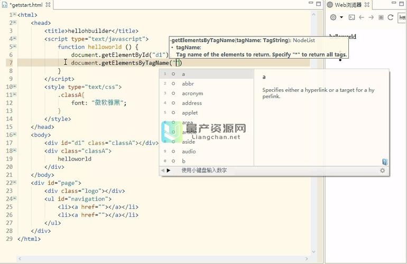407x264 pixels.
Task: Click 'getElementById' on line 6
Action: point(125,55)
